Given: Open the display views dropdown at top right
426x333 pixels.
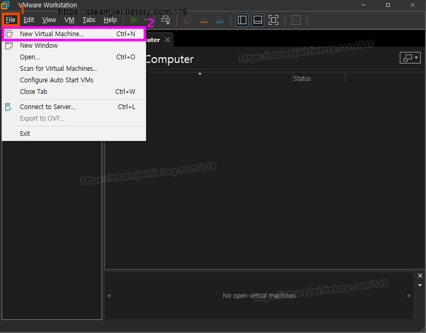Looking at the screenshot, I should point(410,58).
